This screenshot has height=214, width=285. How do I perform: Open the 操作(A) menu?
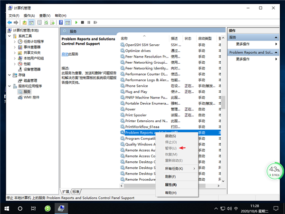pos(29,15)
